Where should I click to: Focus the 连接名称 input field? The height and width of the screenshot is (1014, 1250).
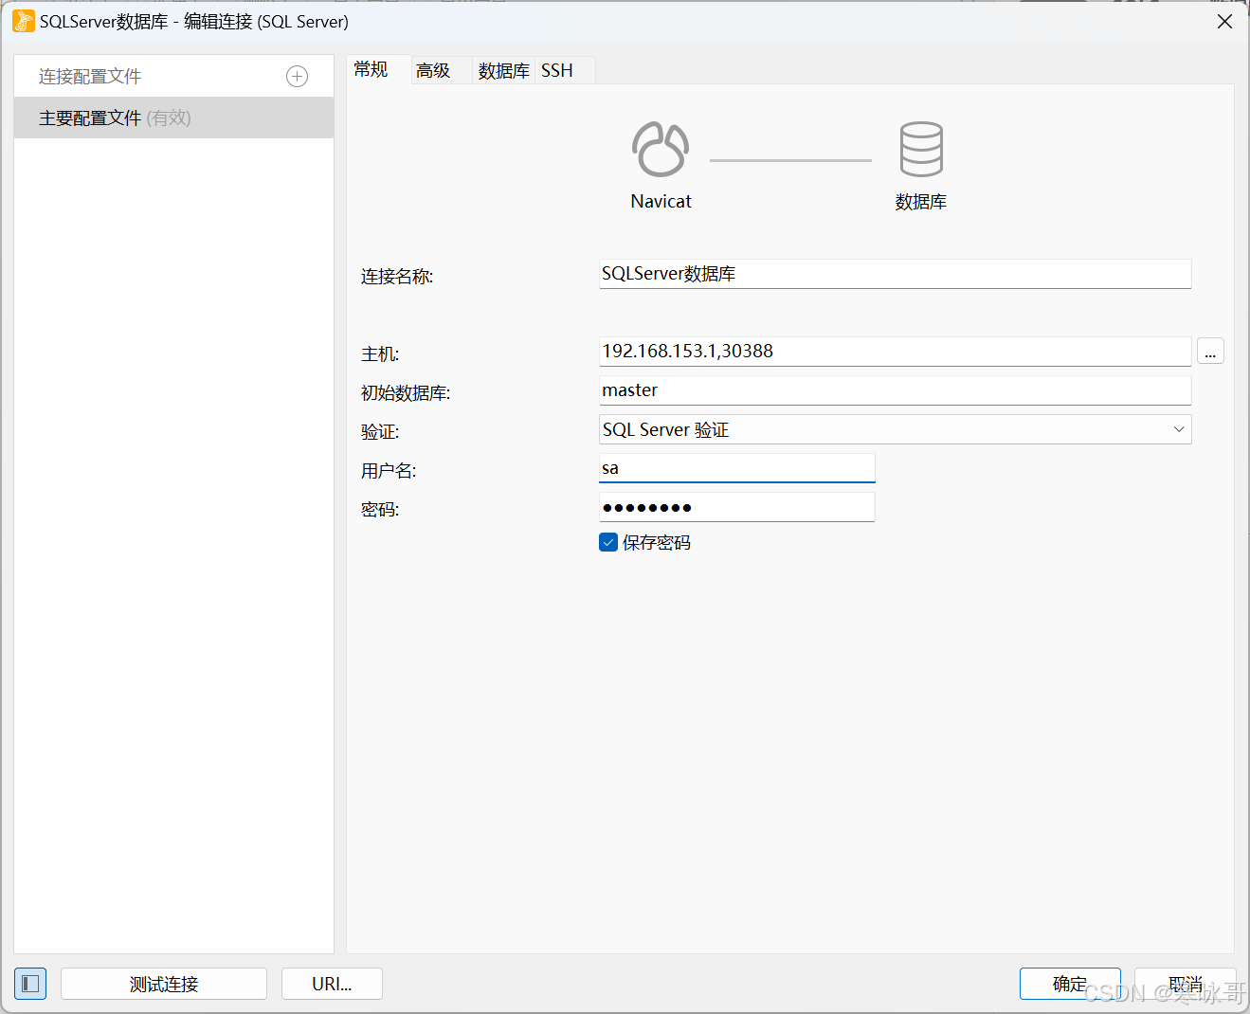(896, 274)
